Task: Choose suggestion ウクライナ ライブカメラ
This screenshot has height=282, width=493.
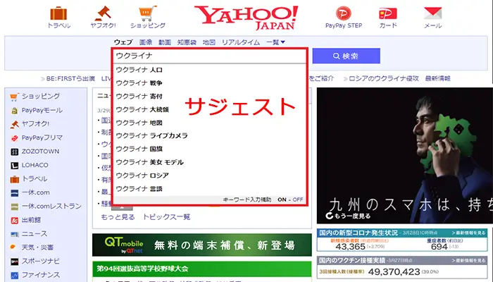Action: [x=209, y=135]
